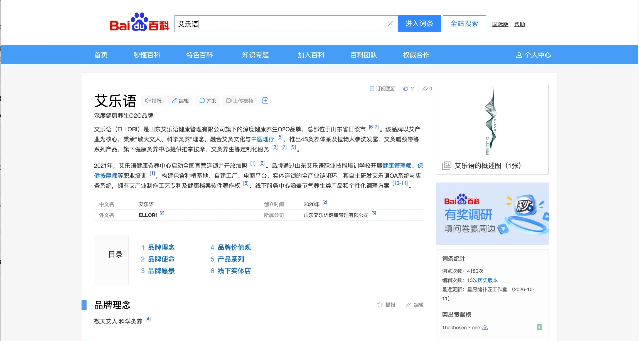Screen dimensions: 639x341
Task: Open 权威合作 in the nav bar
Action: 416,55
